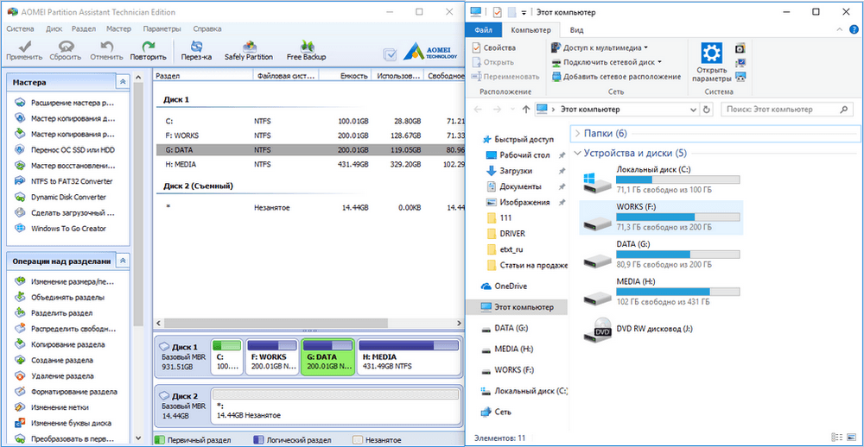
Task: Collapse the Мастера panel
Action: pos(123,82)
